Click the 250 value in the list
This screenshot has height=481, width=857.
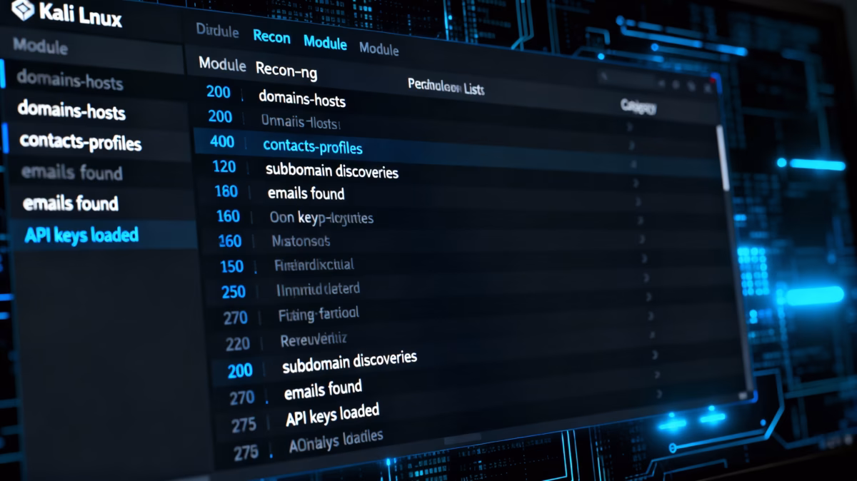coord(234,291)
